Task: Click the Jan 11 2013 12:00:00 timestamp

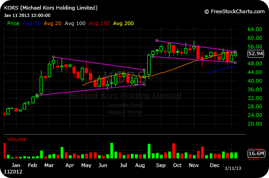Action: click(27, 16)
